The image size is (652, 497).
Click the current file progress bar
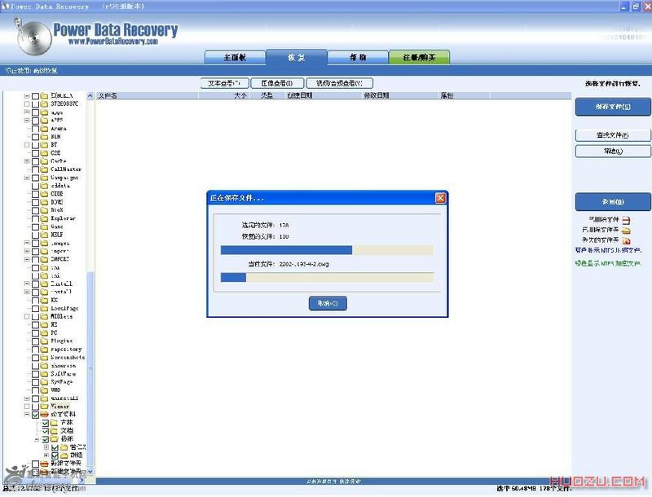(x=328, y=278)
